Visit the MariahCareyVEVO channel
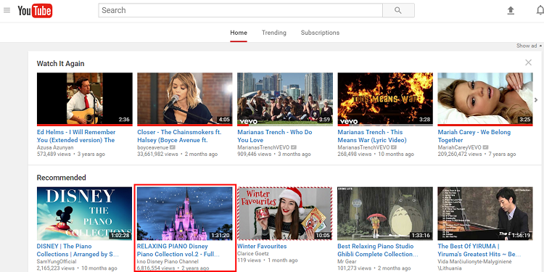Image resolution: width=544 pixels, height=272 pixels. pos(459,147)
